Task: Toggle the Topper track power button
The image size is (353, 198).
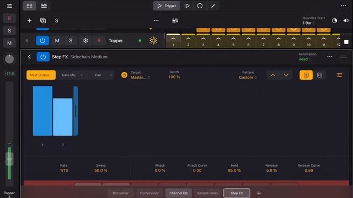Action: (x=42, y=41)
